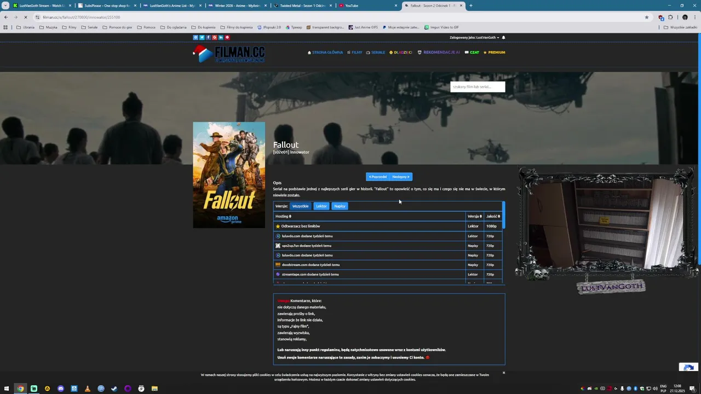Go to the Poprzedni episode

pos(377,177)
